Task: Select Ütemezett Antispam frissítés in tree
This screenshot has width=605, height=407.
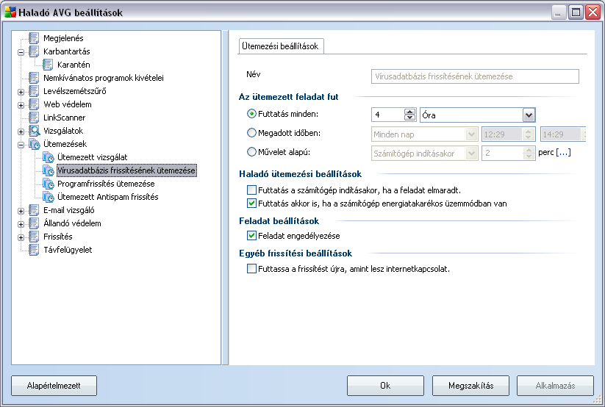Action: coord(108,197)
